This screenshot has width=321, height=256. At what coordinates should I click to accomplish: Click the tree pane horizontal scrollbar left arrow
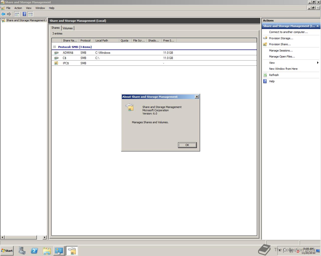point(3,237)
